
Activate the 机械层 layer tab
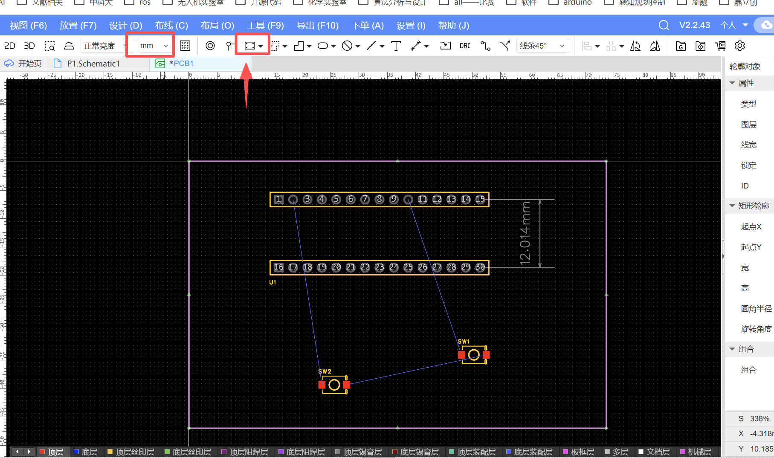click(x=696, y=452)
